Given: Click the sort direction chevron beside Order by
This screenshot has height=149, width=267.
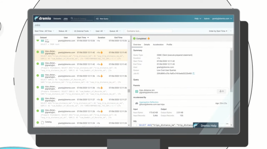Looking at the screenshot, I should pyautogui.click(x=231, y=31).
